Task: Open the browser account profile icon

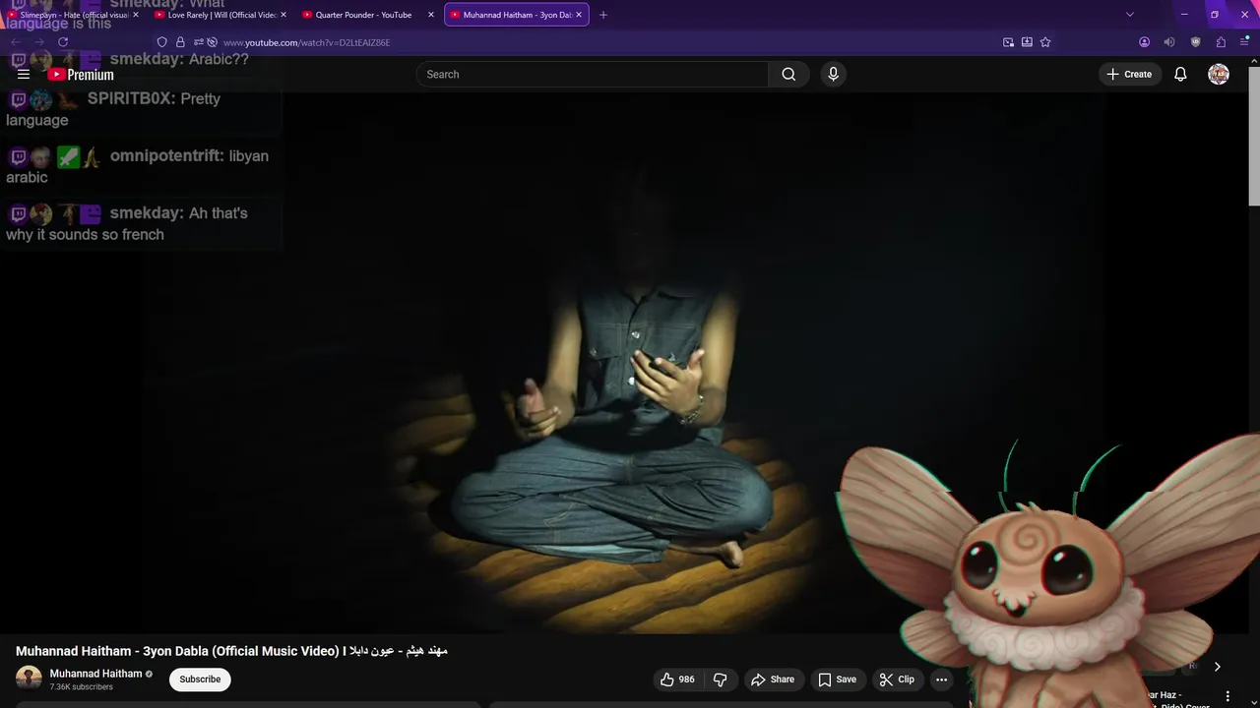Action: click(x=1144, y=42)
